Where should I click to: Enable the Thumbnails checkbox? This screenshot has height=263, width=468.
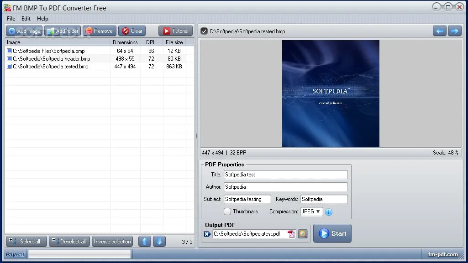[227, 211]
